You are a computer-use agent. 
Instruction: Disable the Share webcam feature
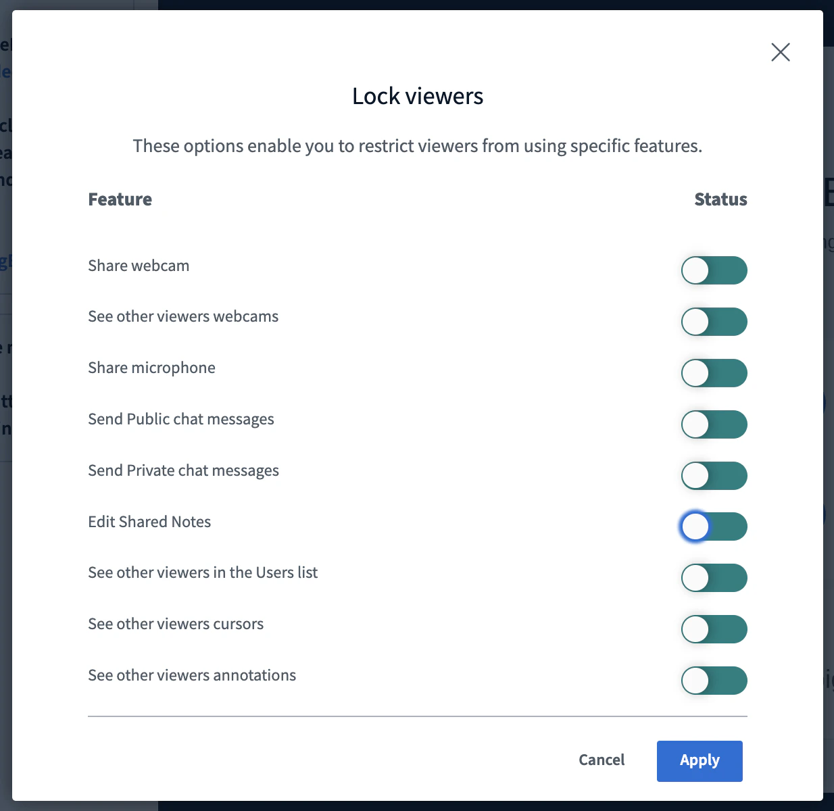(x=714, y=270)
